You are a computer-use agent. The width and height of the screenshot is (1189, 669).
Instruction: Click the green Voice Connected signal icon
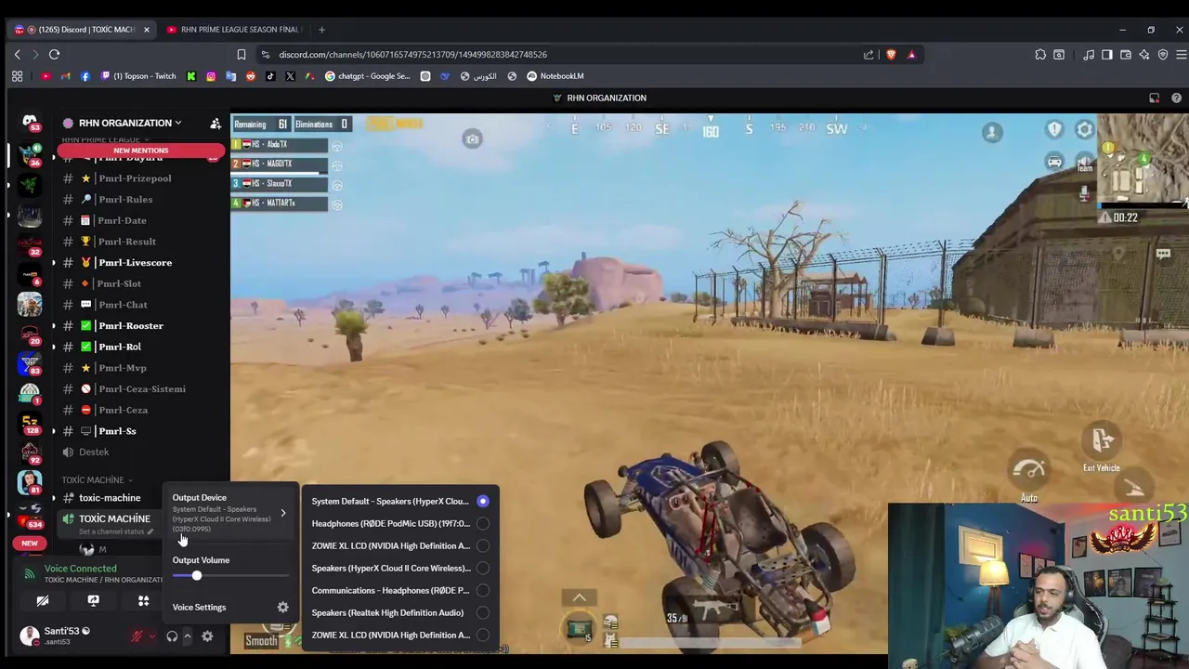(29, 573)
